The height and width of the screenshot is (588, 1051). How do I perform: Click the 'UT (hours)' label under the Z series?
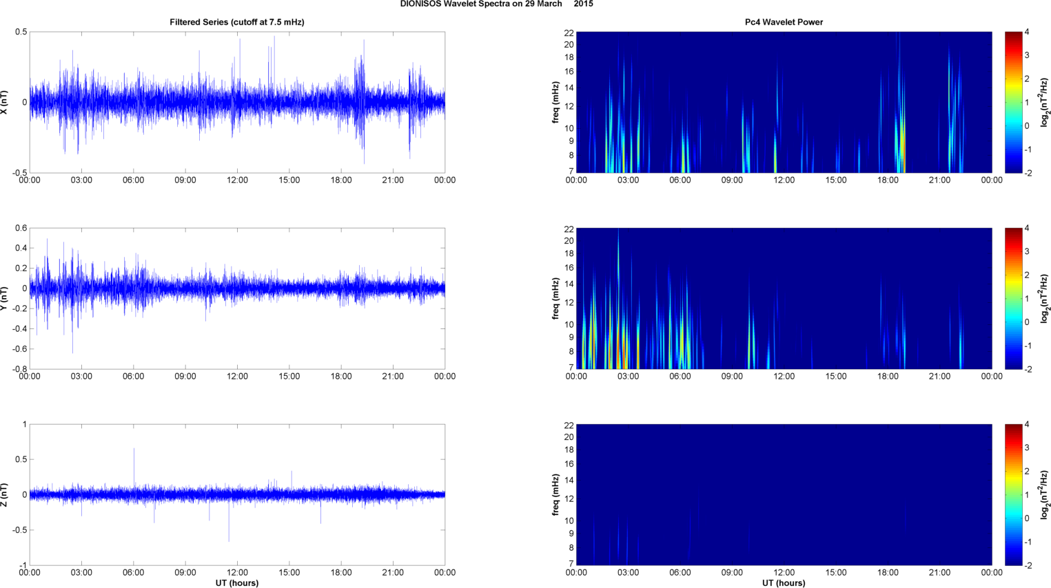(x=237, y=583)
